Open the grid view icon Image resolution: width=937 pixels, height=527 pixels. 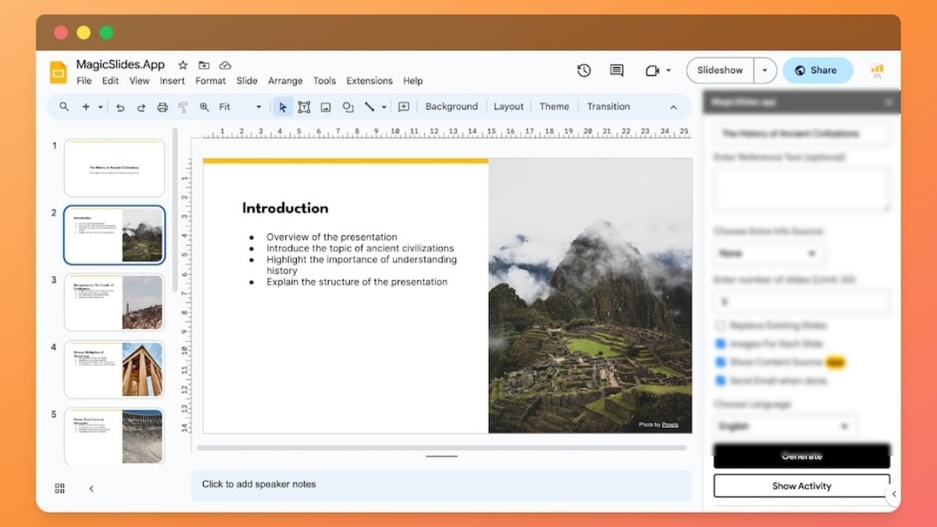click(60, 489)
